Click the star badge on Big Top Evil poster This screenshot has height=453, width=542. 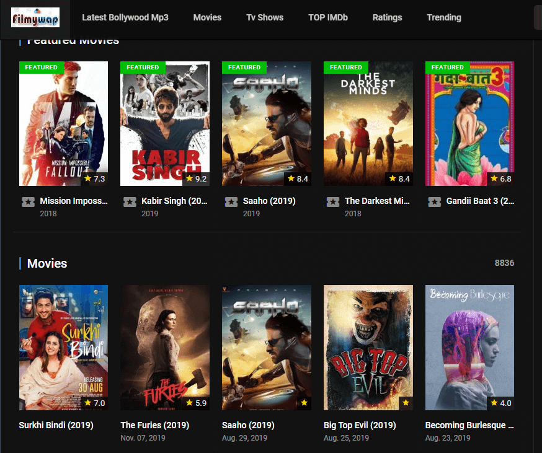406,403
